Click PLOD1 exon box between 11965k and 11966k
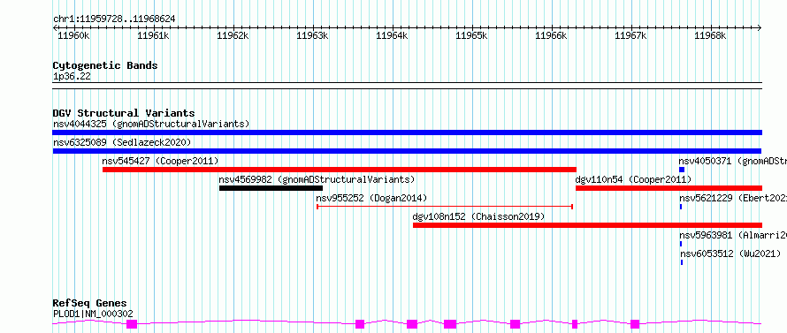Image resolution: width=787 pixels, height=333 pixels. pyautogui.click(x=515, y=324)
